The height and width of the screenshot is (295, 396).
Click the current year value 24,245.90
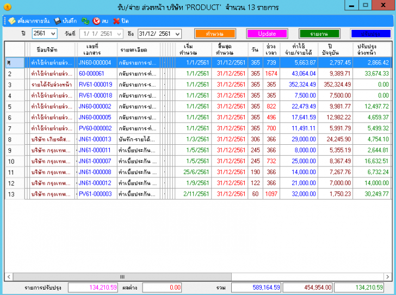(339, 139)
